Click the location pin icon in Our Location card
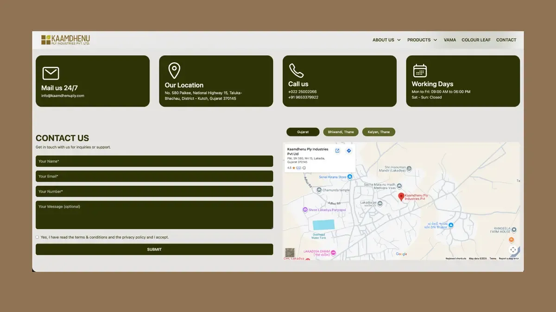Screen dimensions: 556x312 click(x=174, y=71)
